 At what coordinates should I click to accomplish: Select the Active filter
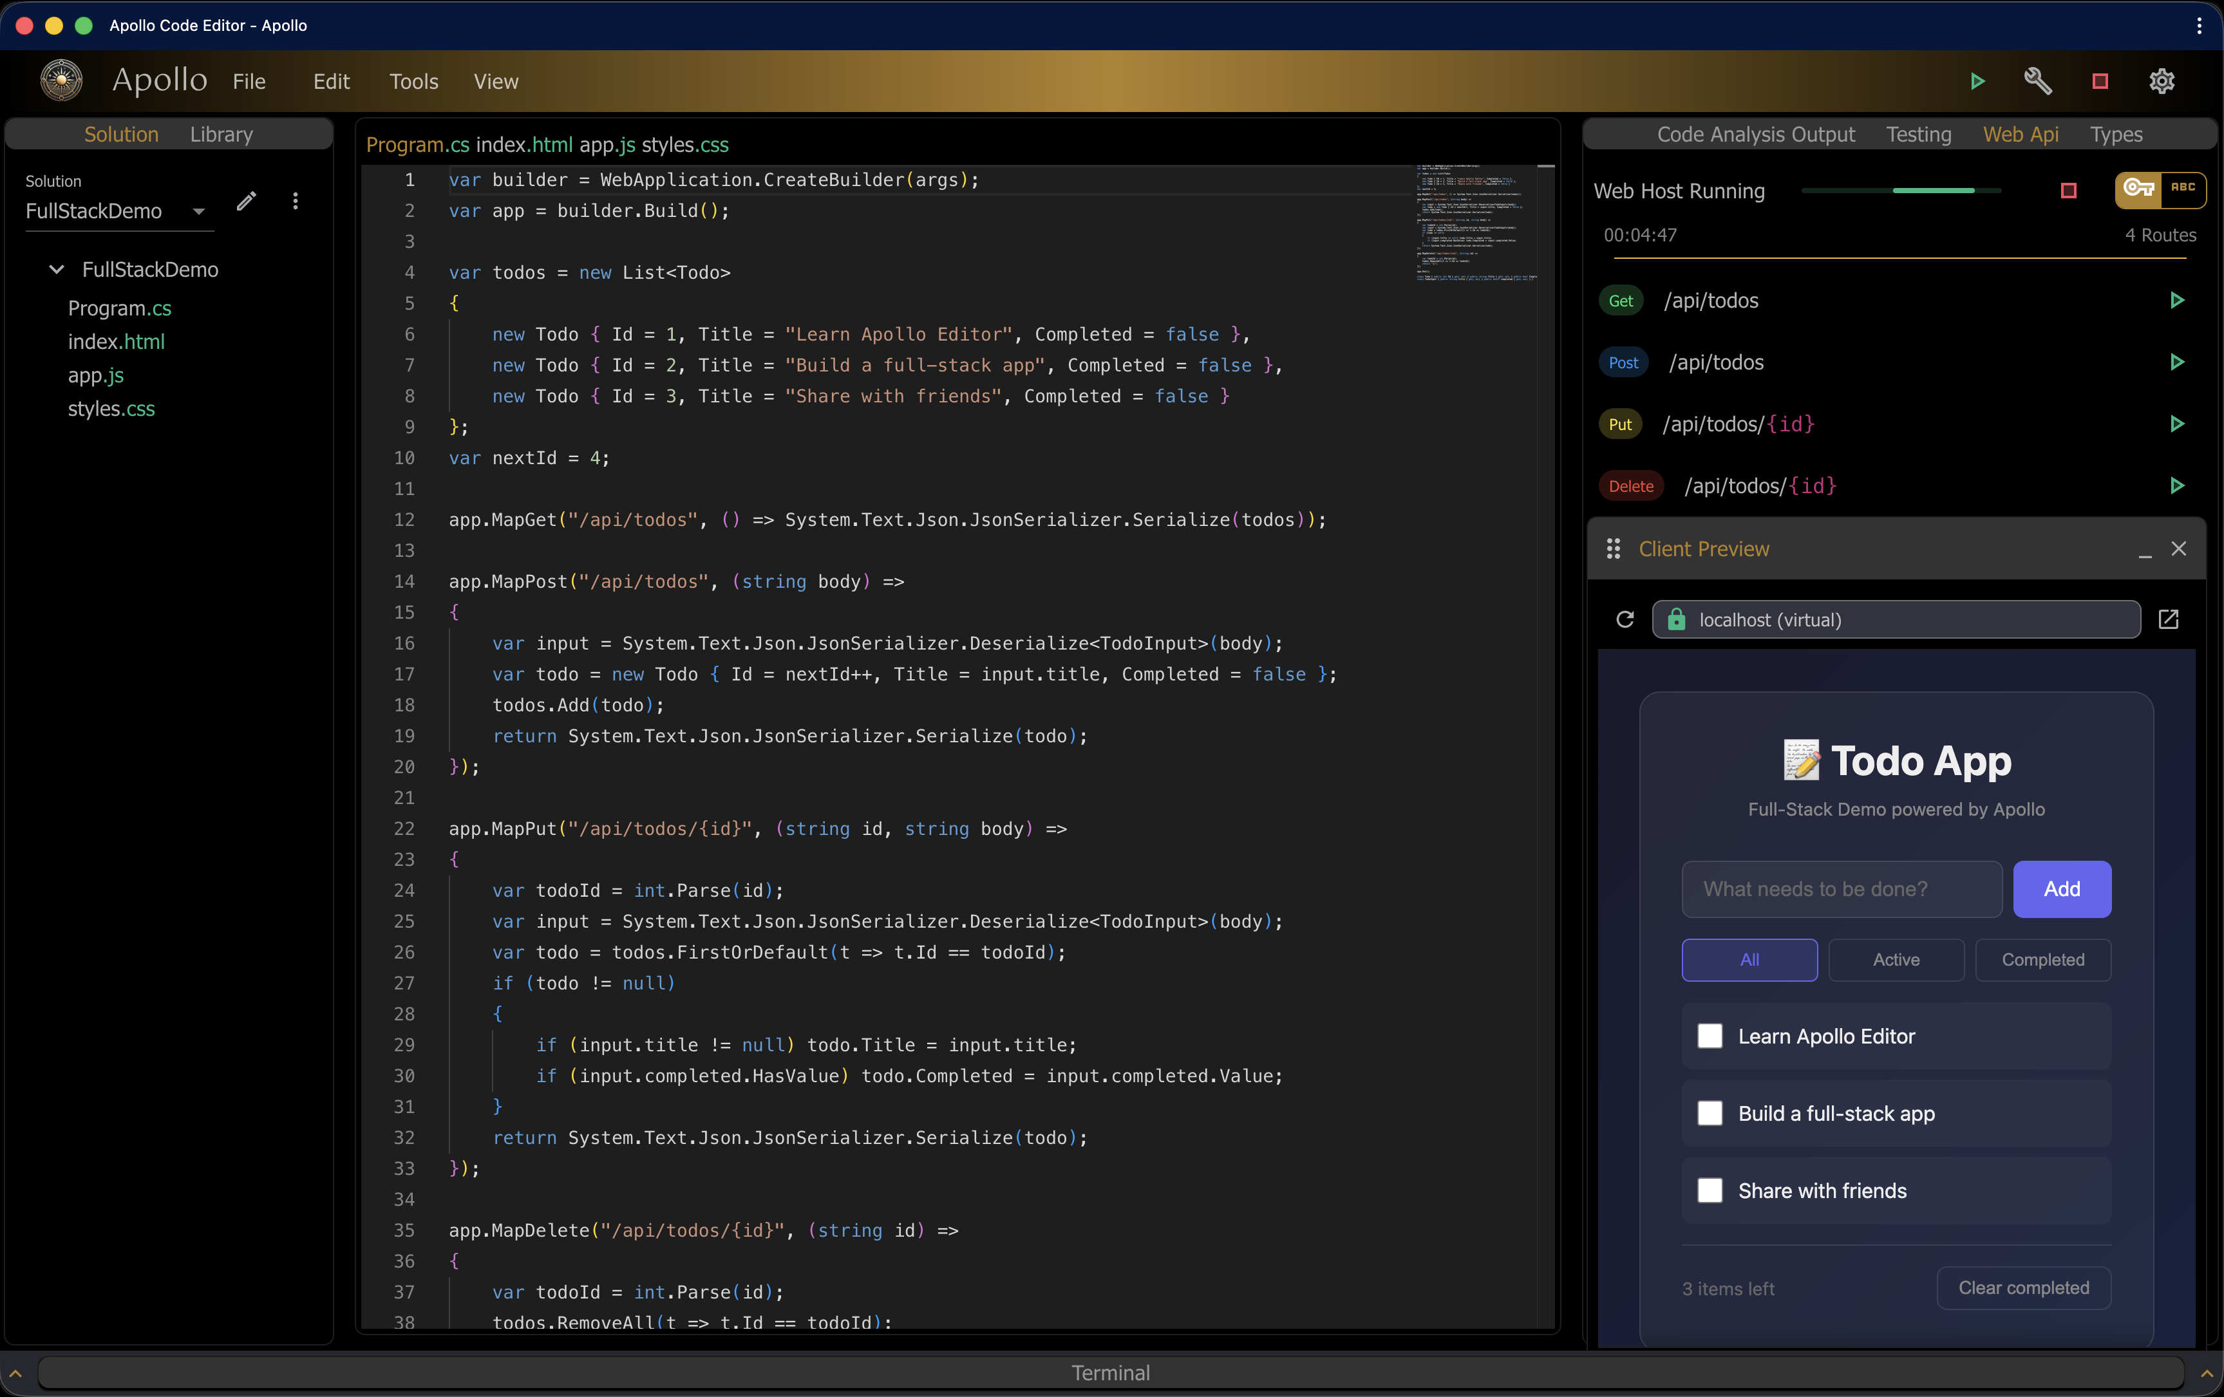(x=1896, y=961)
